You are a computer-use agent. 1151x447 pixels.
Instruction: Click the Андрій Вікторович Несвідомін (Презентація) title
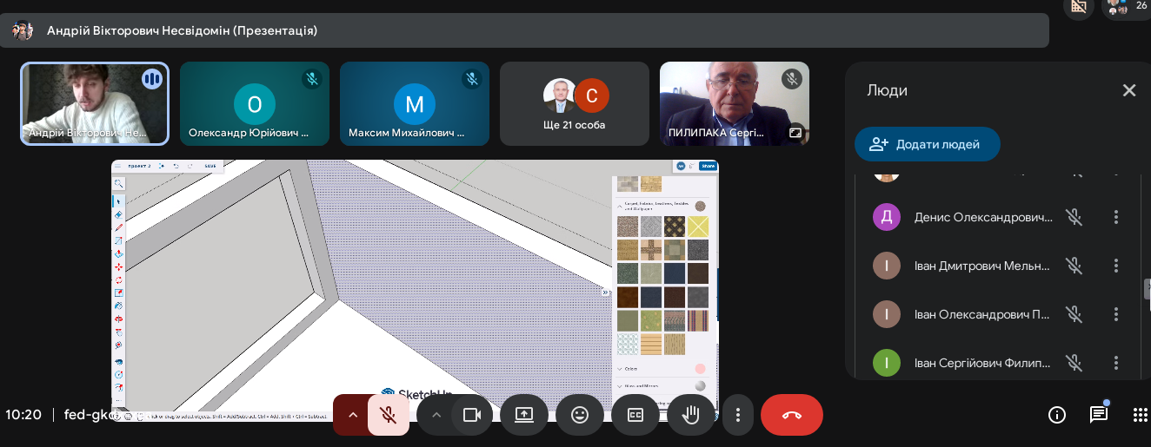pyautogui.click(x=182, y=30)
